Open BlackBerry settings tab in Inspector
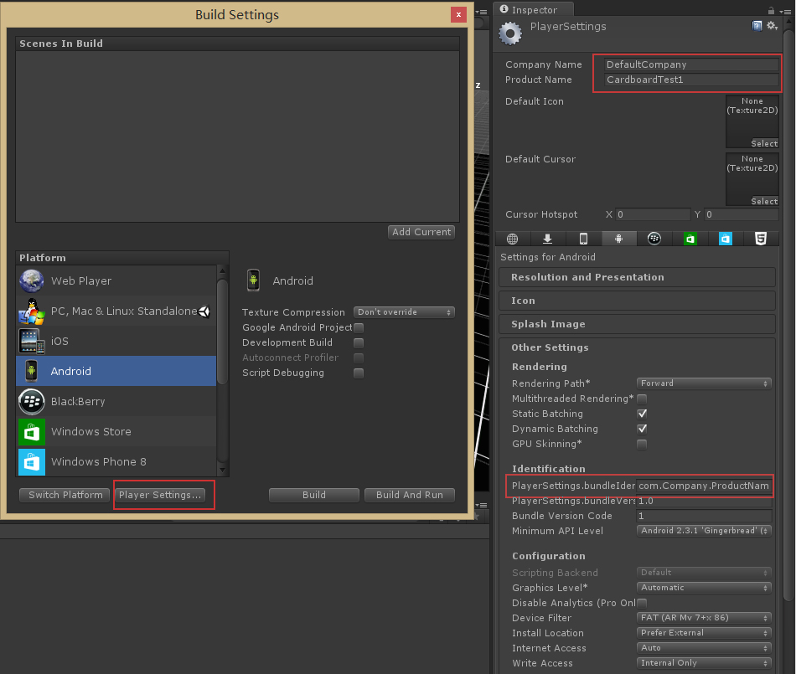796x674 pixels. (x=654, y=239)
